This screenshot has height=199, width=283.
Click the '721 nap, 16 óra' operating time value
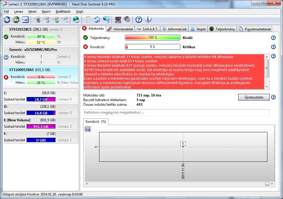tap(149, 95)
